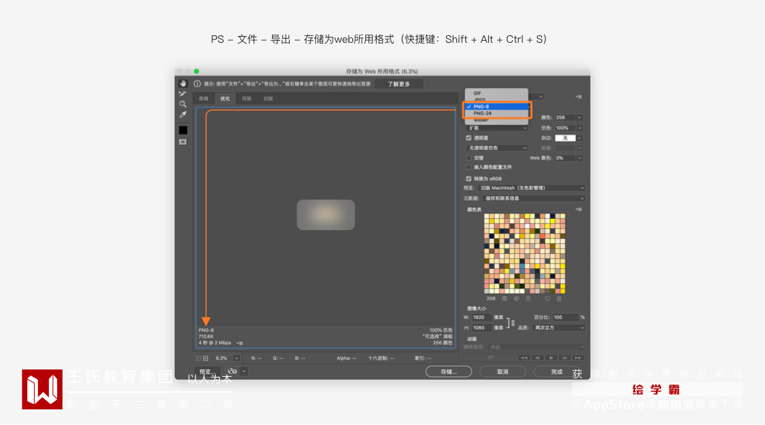This screenshot has height=425, width=765.
Task: Click the new color icon
Action: 547,299
